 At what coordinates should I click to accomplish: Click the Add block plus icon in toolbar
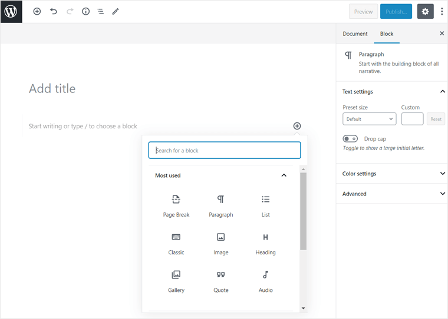[37, 11]
